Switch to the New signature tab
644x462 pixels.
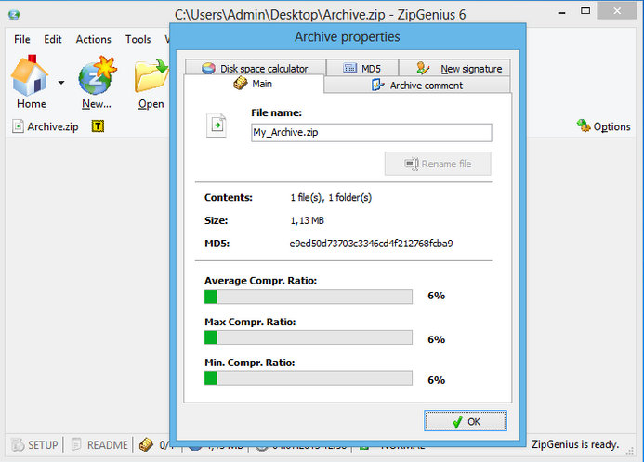454,68
